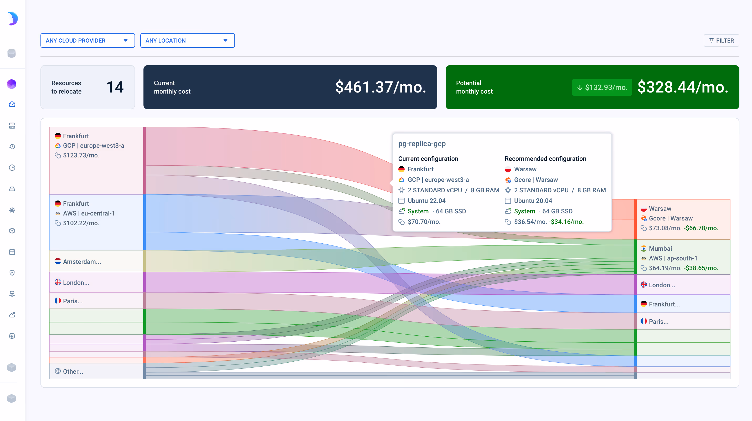
Task: Select the Warsaw Gcore destination node
Action: tap(683, 219)
